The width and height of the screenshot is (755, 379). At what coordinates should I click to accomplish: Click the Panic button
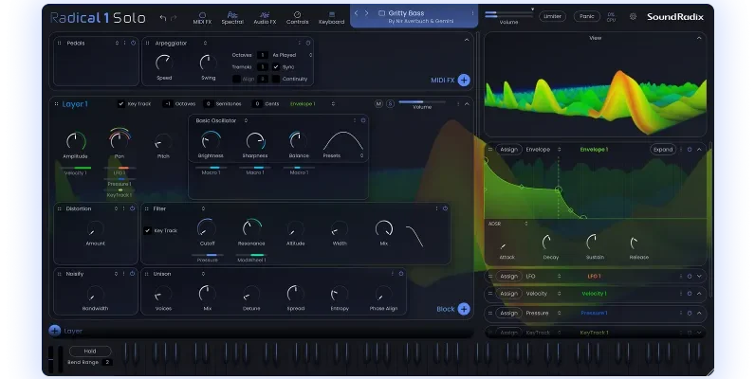point(587,16)
